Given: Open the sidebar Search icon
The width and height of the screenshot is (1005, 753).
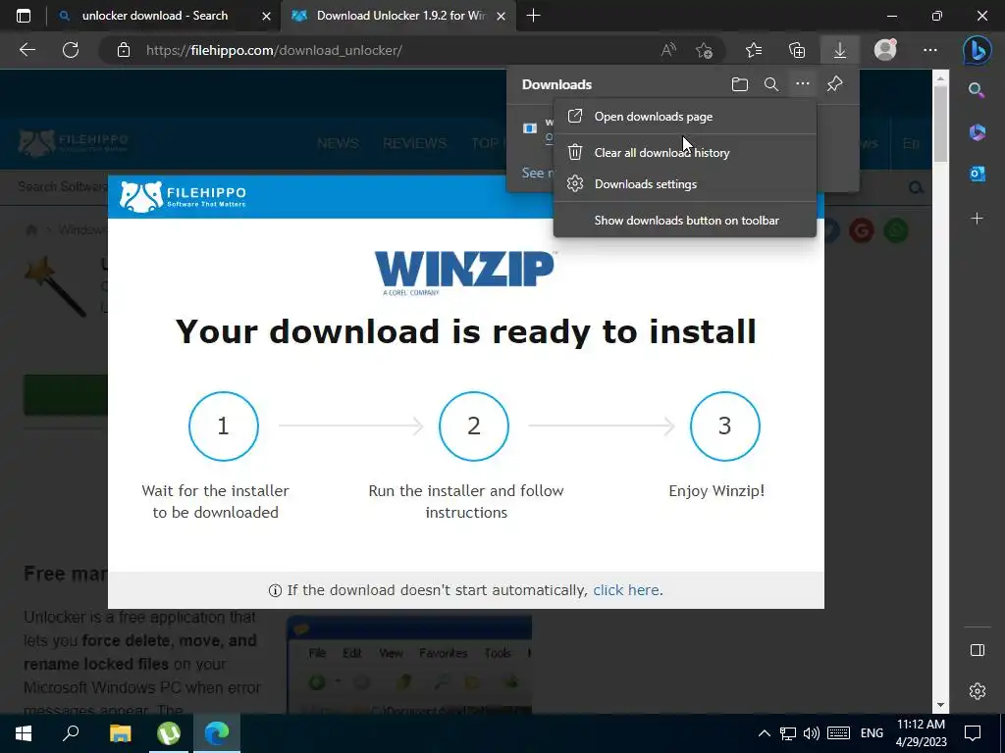Looking at the screenshot, I should click(x=977, y=90).
